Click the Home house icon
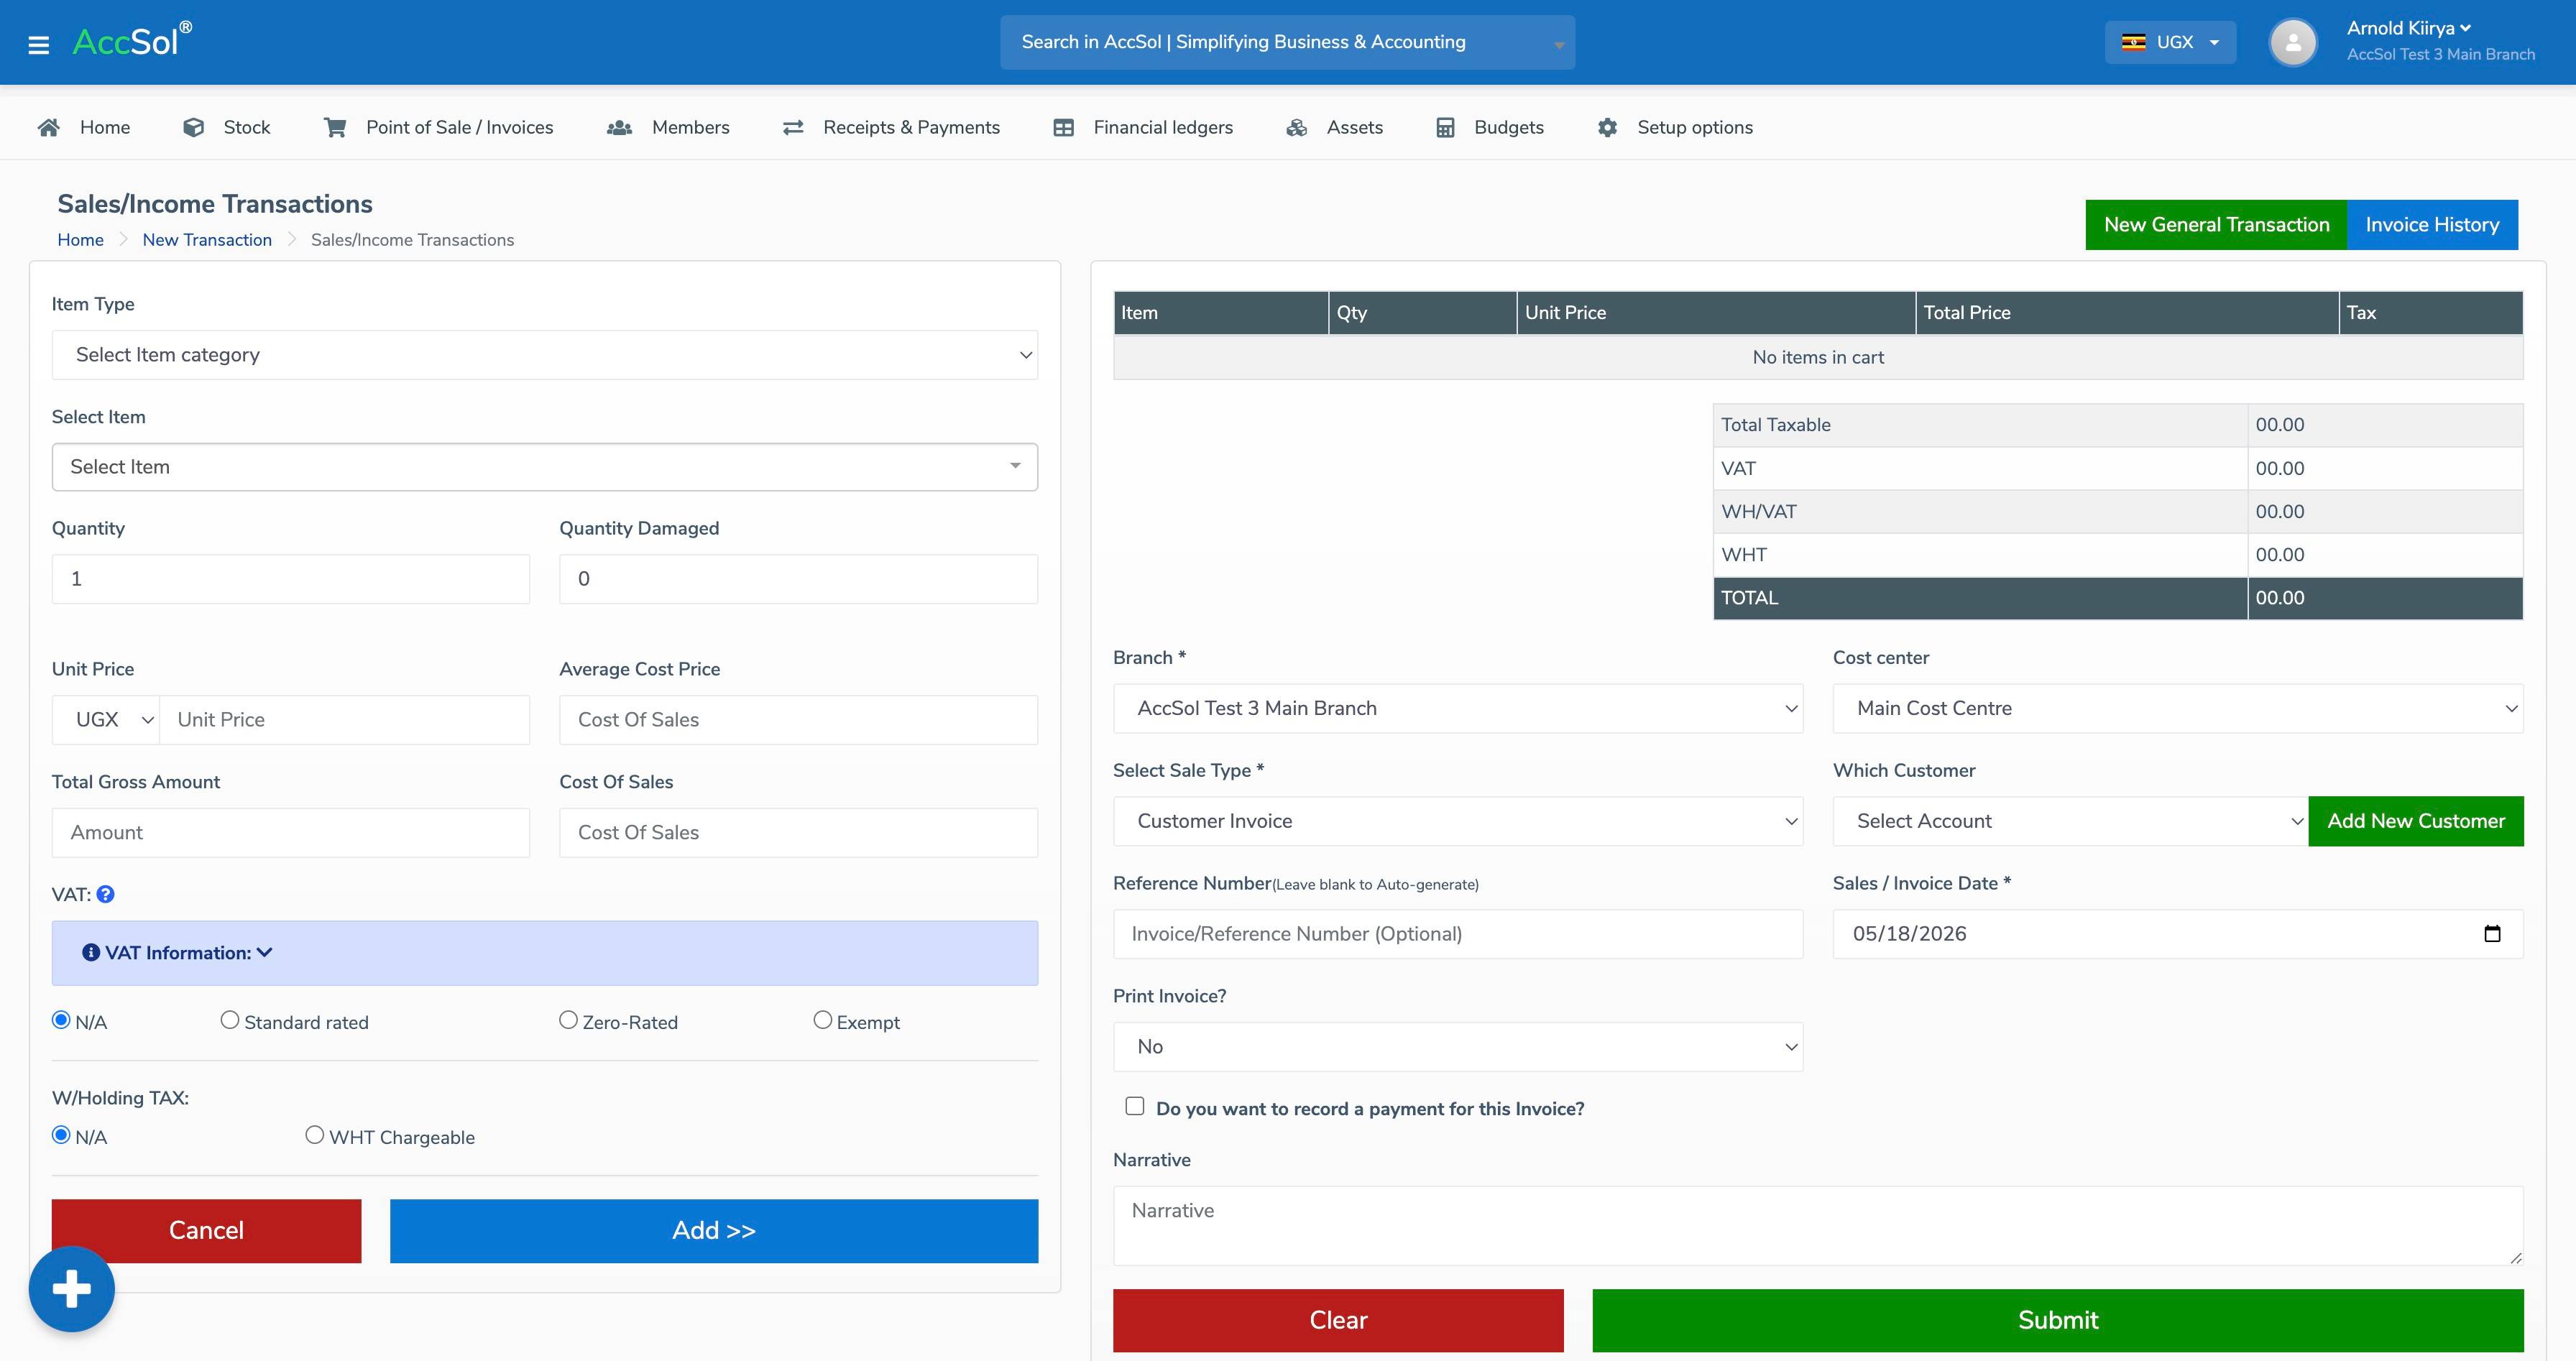The height and width of the screenshot is (1361, 2576). 48,127
